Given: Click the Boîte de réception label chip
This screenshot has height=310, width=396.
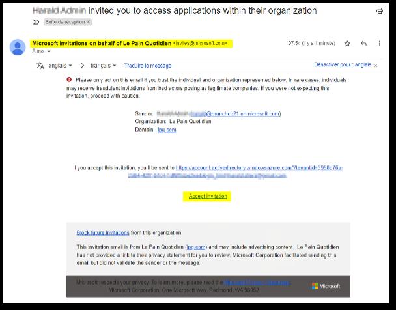Looking at the screenshot, I should pos(68,22).
